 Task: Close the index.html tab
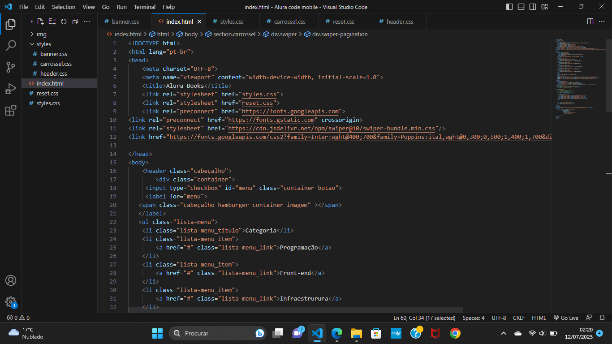tap(199, 21)
